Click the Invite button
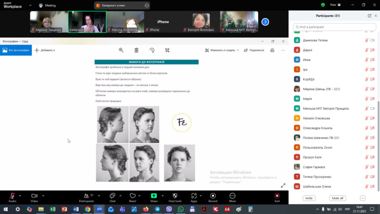The height and width of the screenshot is (214, 380). (x=309, y=198)
